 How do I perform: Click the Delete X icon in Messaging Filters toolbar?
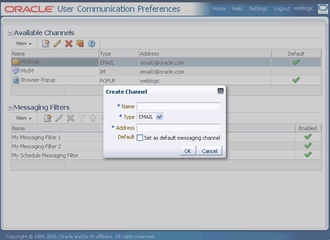pyautogui.click(x=70, y=118)
